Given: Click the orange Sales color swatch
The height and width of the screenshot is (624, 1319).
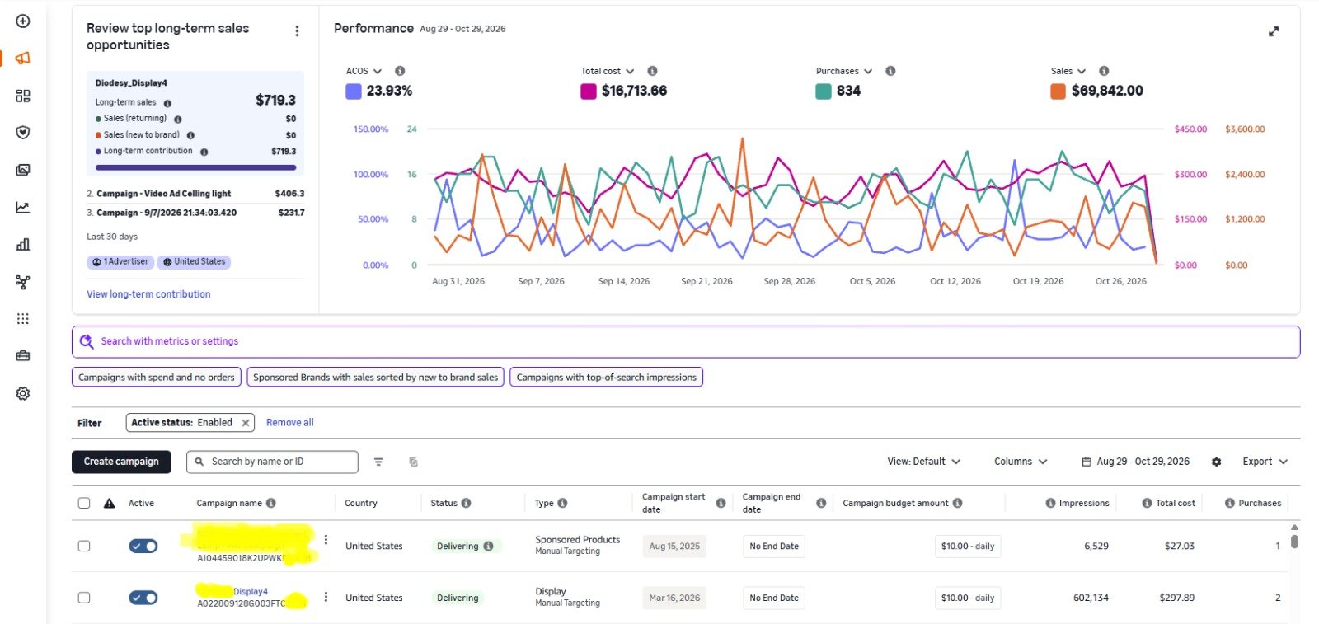Looking at the screenshot, I should [1058, 91].
